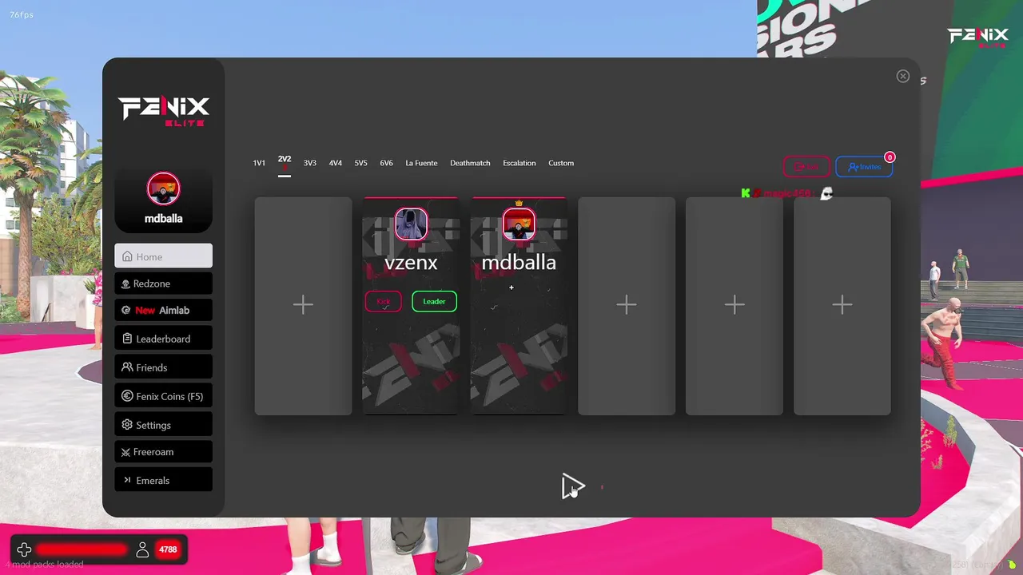Viewport: 1023px width, 575px height.
Task: Close the Fenix Elite menu panel
Action: [903, 76]
